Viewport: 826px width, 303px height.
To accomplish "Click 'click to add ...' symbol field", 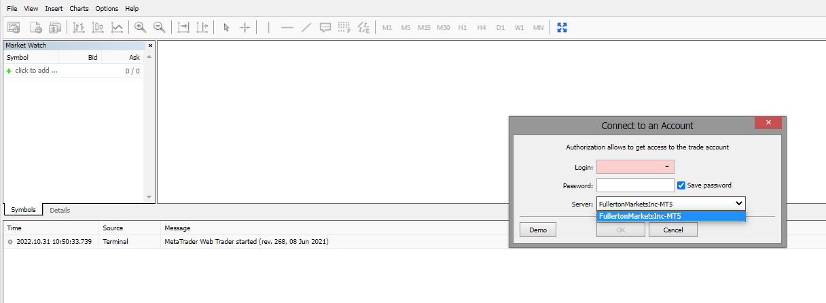I will click(x=37, y=71).
